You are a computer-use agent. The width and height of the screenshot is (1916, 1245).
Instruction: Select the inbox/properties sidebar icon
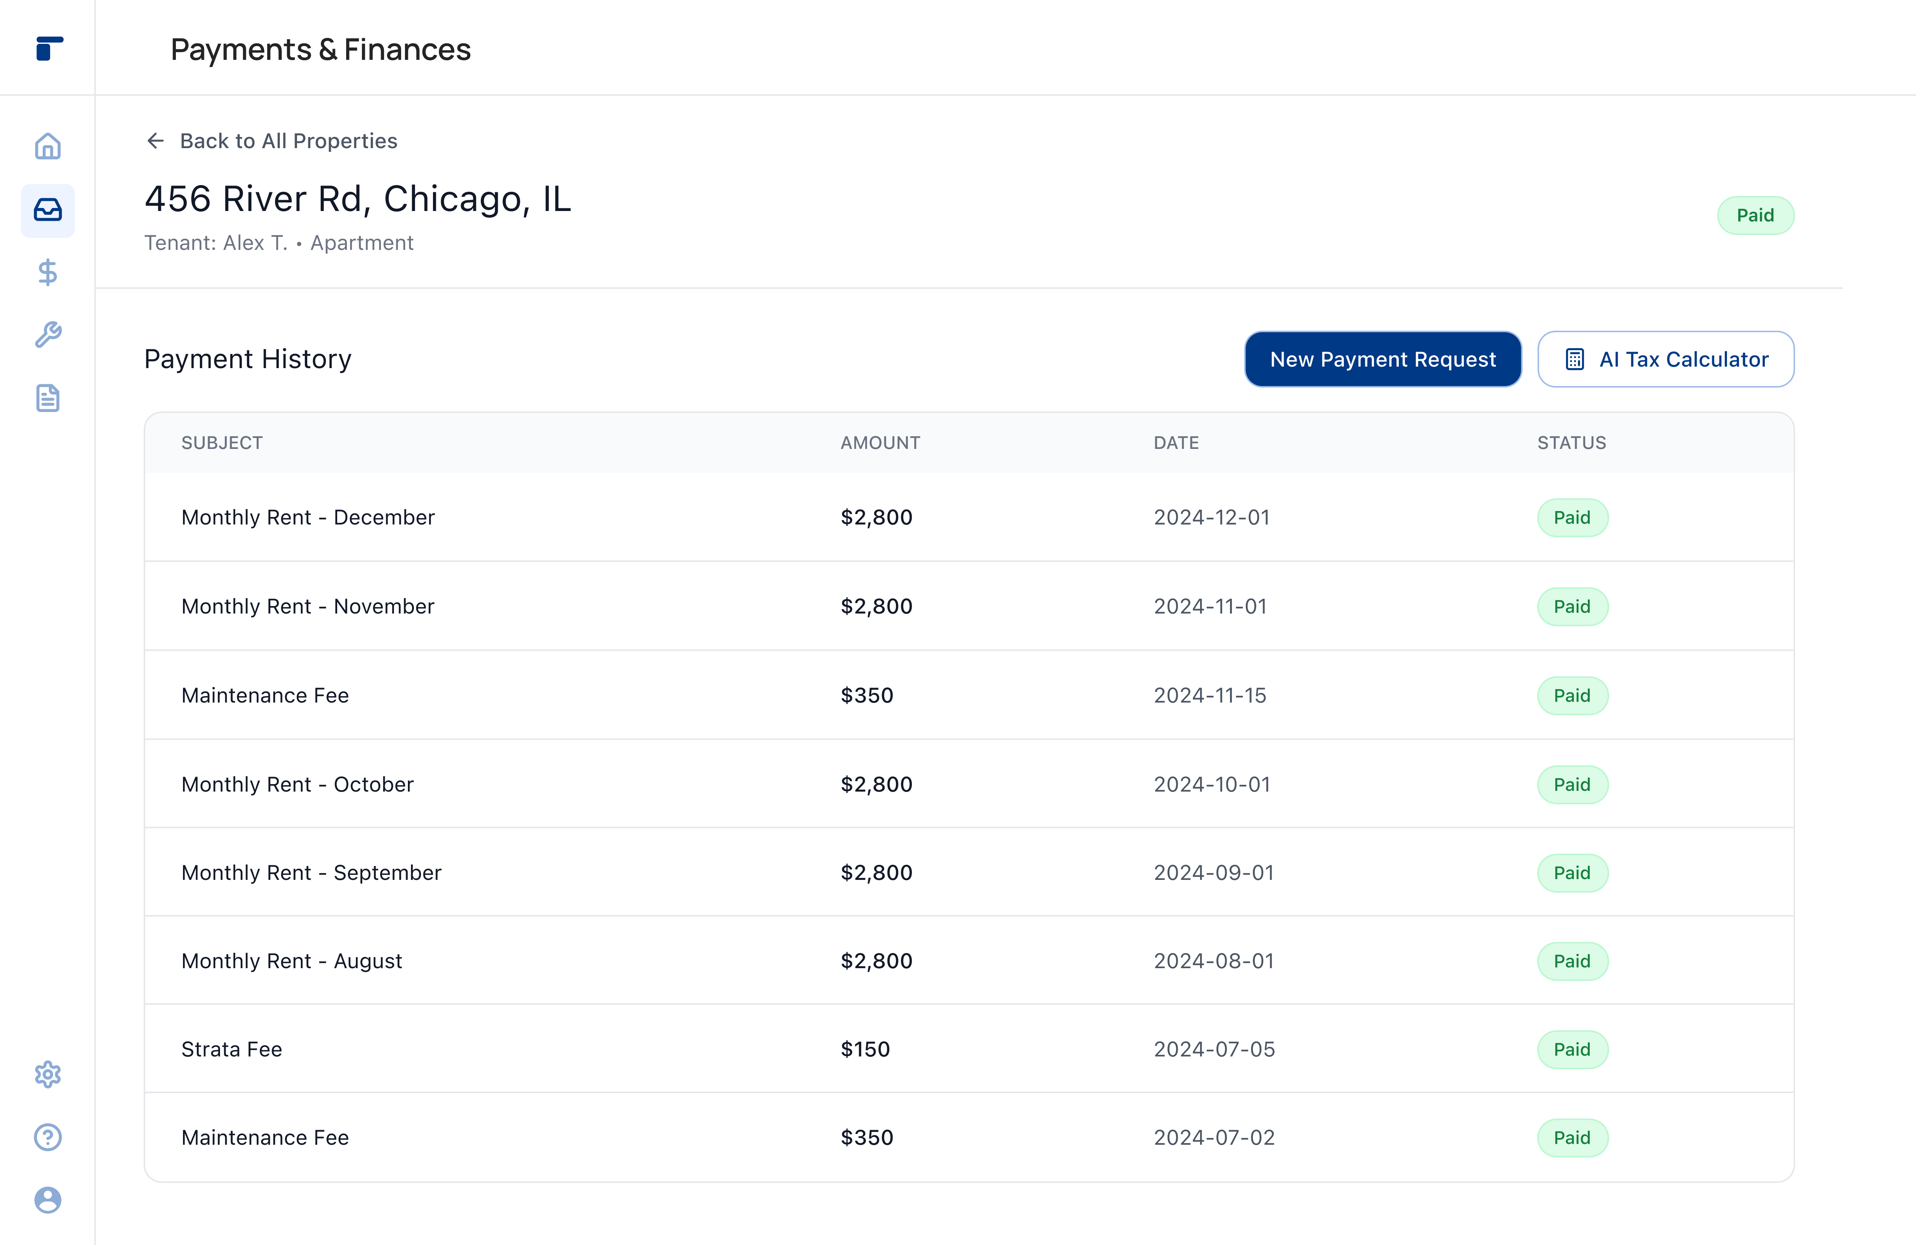48,211
